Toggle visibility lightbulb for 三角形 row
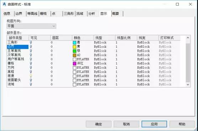The width and height of the screenshot is (198, 131). click(31, 42)
